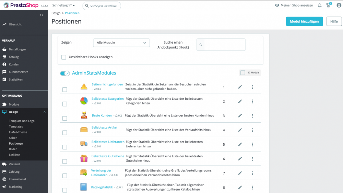Open more options for Beliebteste Gutscheine
Image resolution: width=343 pixels, height=193 pixels.
point(252,159)
